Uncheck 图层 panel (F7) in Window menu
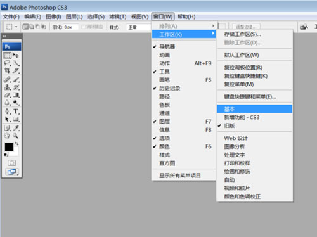This screenshot has height=237, width=317. coord(184,122)
